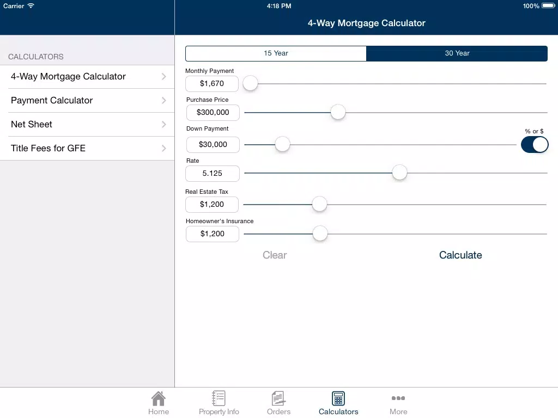This screenshot has height=418, width=558.
Task: Open the Property Info notebook icon
Action: click(x=218, y=398)
